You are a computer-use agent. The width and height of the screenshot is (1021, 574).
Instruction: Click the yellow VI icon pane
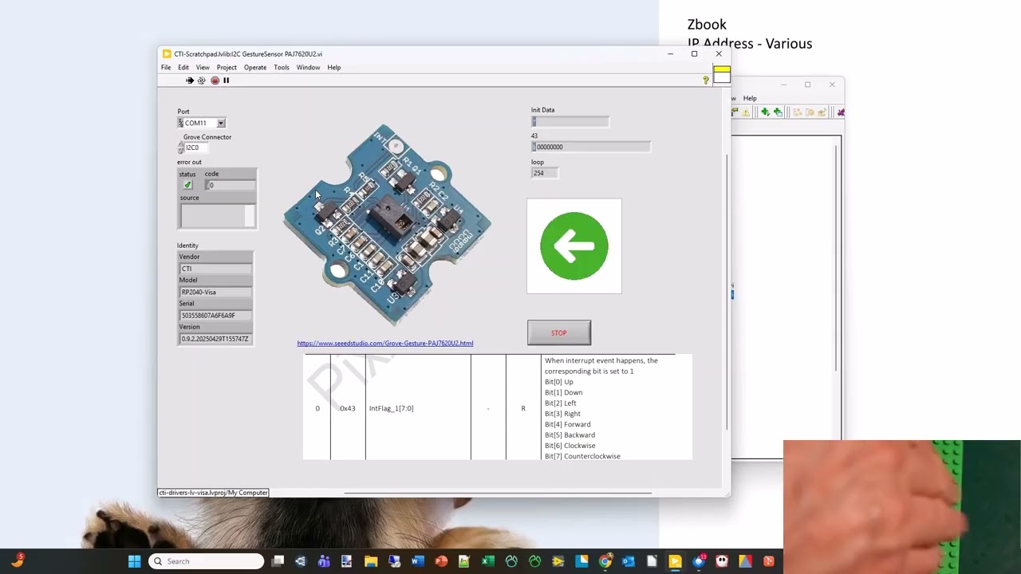tap(721, 73)
